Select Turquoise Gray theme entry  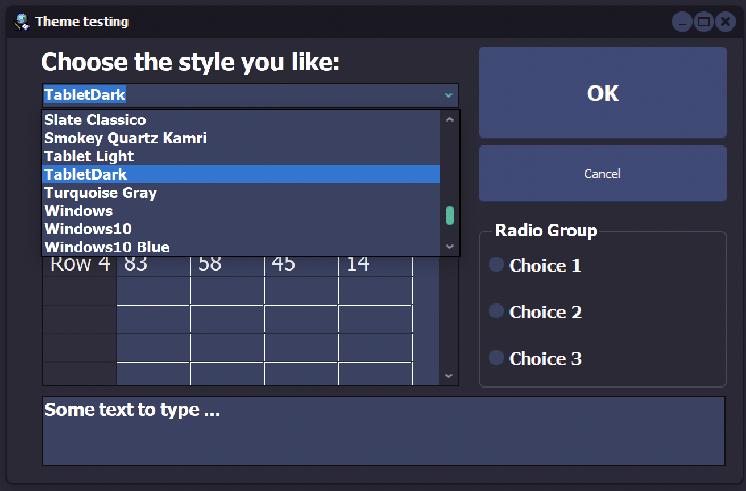[101, 193]
